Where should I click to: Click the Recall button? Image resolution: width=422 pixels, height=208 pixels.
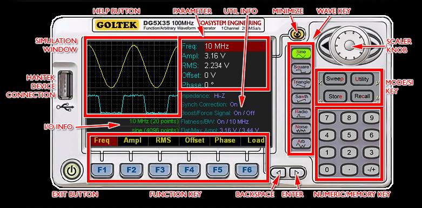point(362,96)
